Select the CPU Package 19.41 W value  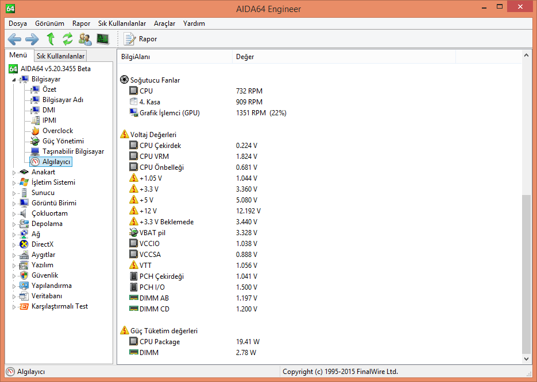(248, 342)
